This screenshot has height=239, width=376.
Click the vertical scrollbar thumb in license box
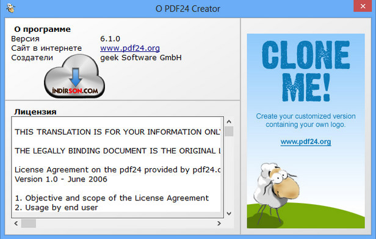tap(229, 131)
